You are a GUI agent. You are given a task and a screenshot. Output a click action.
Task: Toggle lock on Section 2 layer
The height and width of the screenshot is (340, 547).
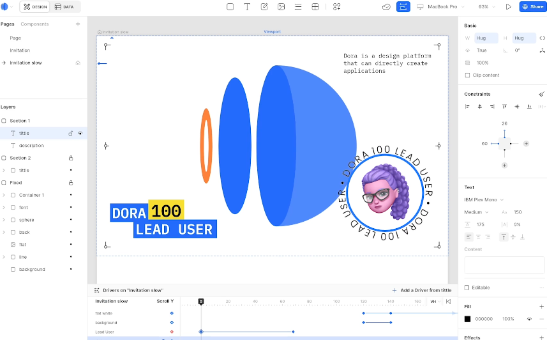coord(71,158)
